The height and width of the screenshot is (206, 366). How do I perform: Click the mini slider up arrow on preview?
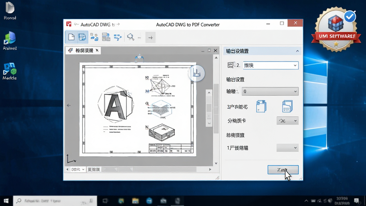(x=209, y=93)
